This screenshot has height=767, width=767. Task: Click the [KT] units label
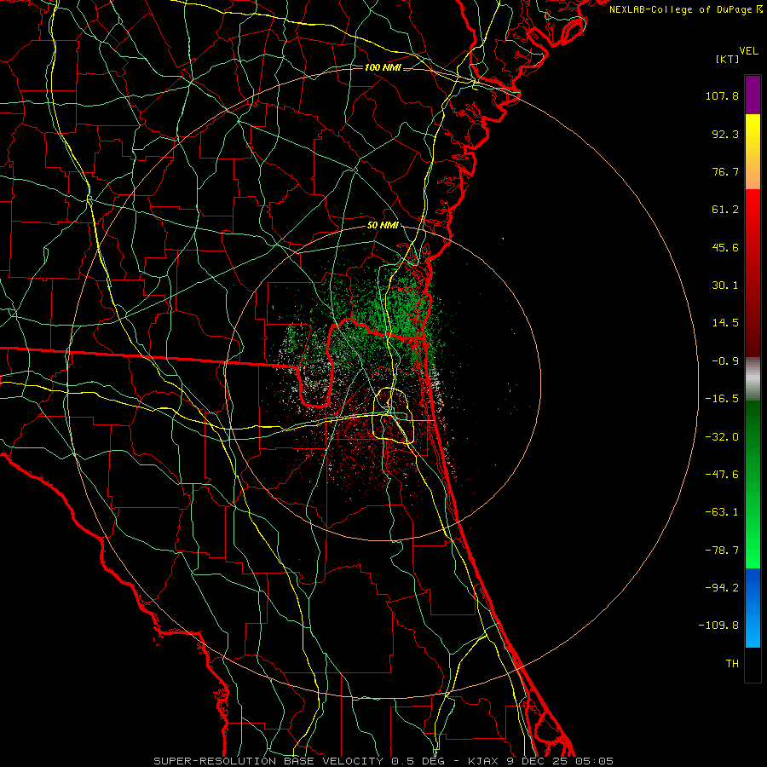pyautogui.click(x=728, y=59)
